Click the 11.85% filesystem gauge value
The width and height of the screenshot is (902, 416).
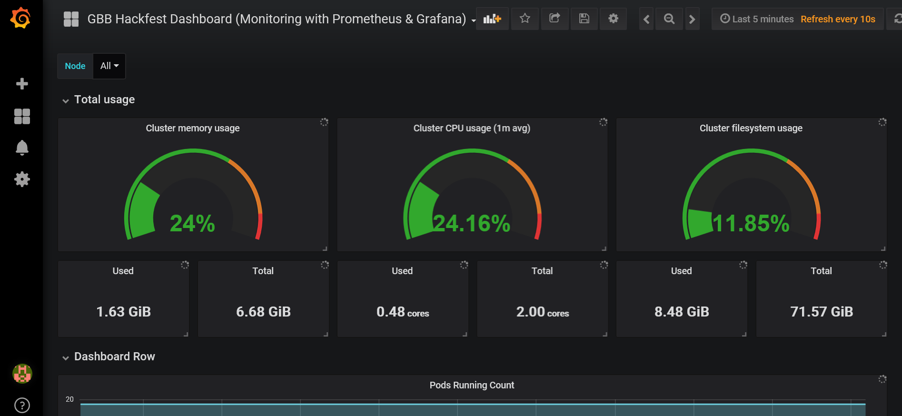click(x=751, y=223)
